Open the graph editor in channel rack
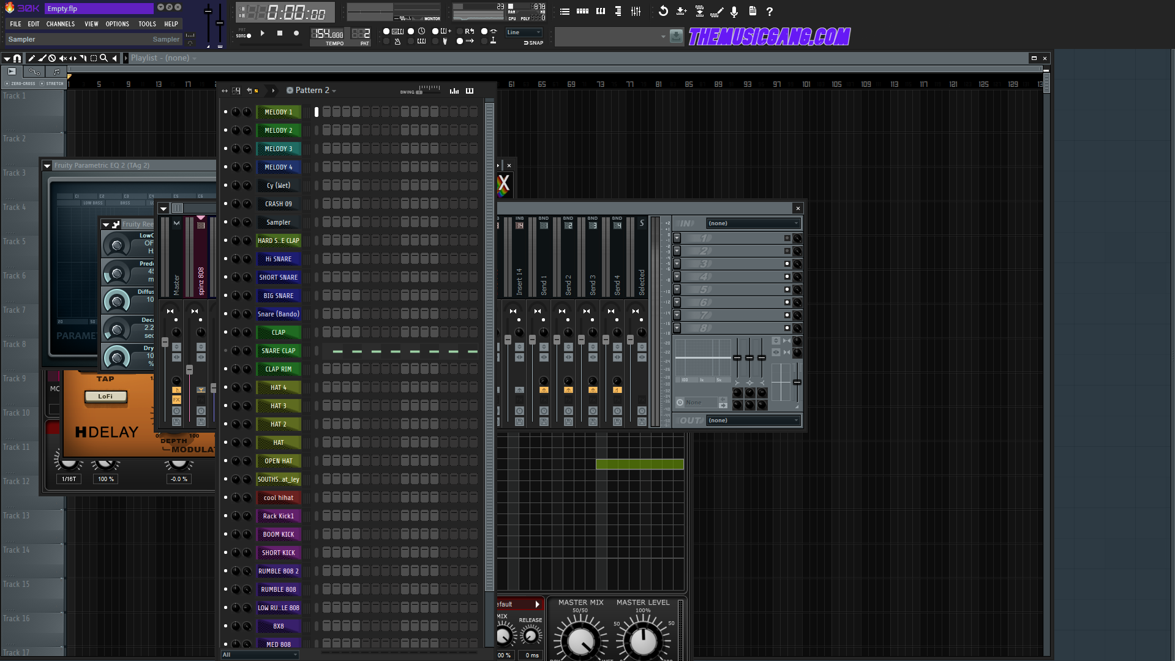The height and width of the screenshot is (661, 1175). tap(454, 91)
